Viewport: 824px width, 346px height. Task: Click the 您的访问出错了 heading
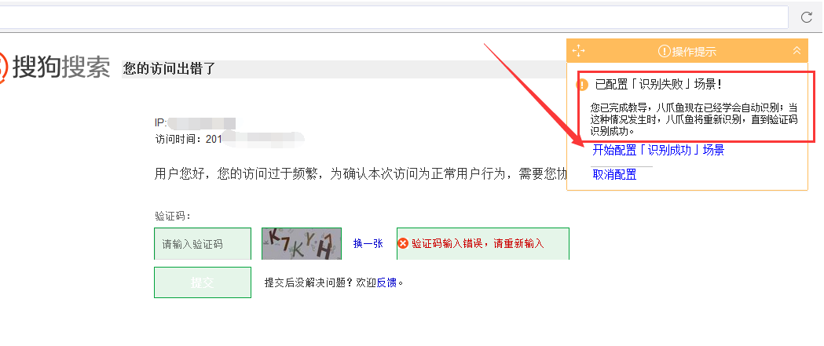click(169, 69)
